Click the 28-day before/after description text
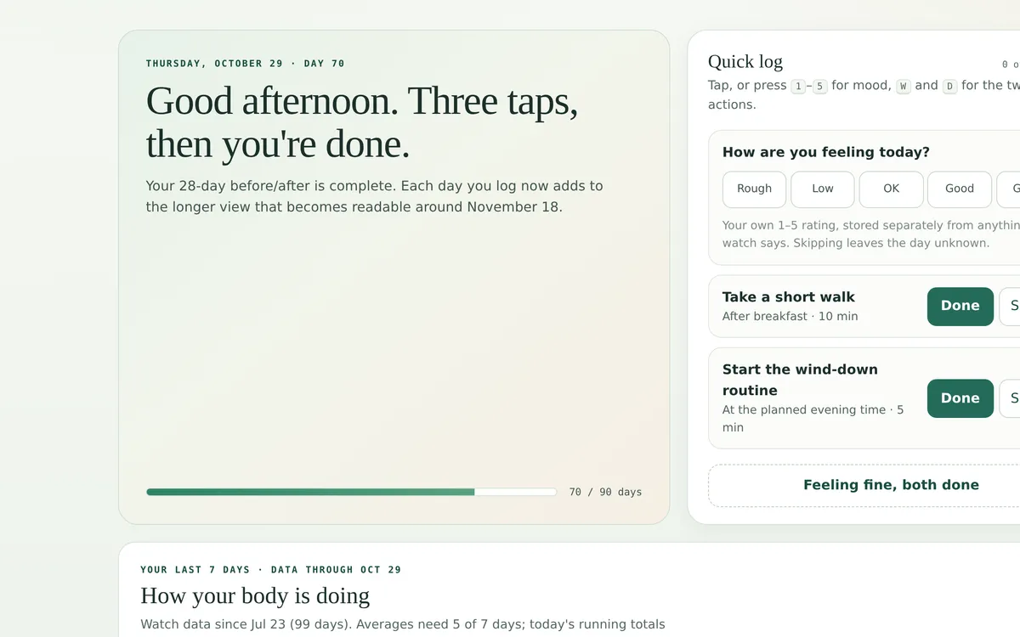1020x637 pixels. 375,196
